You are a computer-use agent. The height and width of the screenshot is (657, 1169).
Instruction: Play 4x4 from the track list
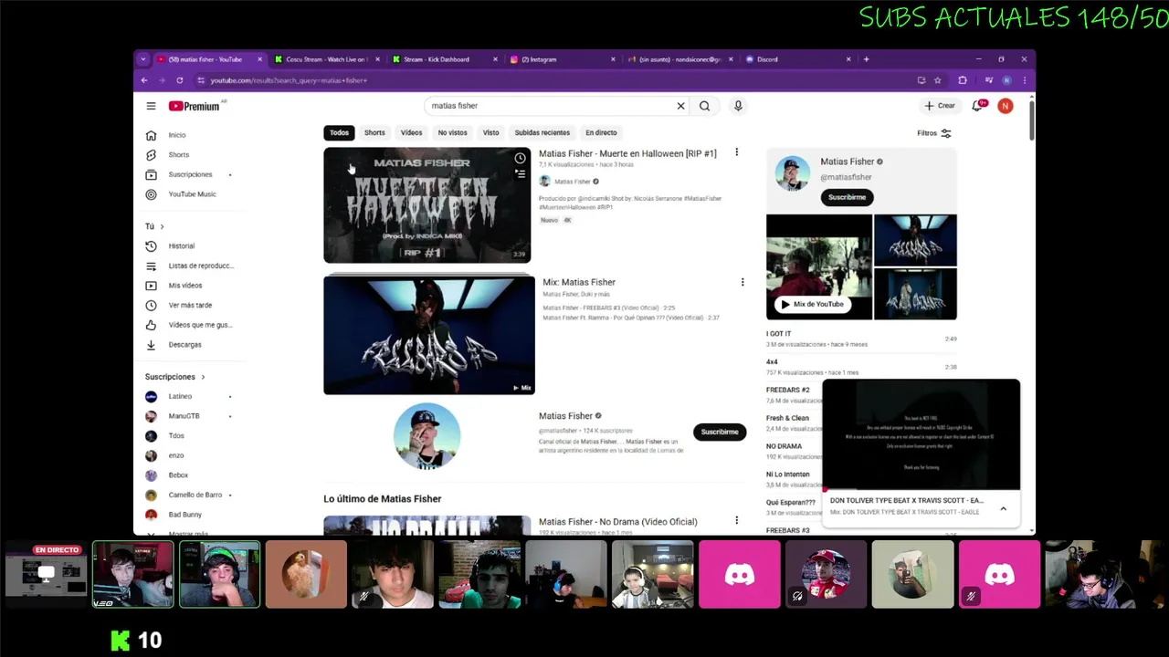[x=861, y=367]
